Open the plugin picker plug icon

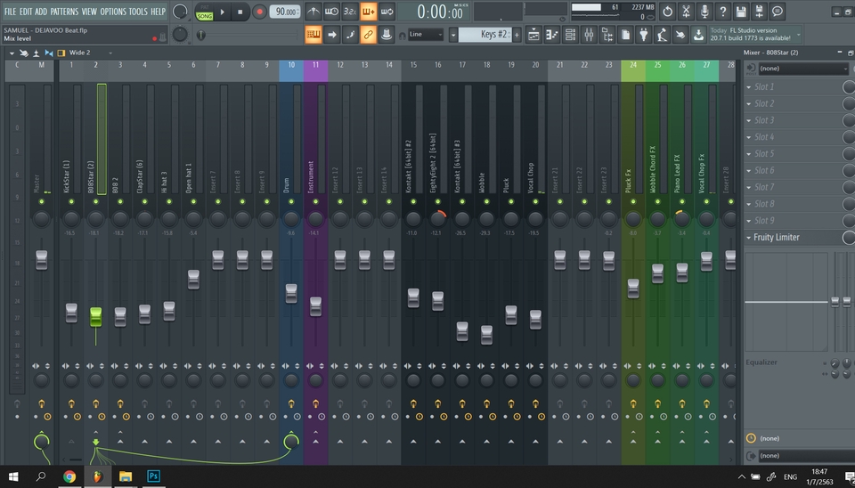click(644, 35)
